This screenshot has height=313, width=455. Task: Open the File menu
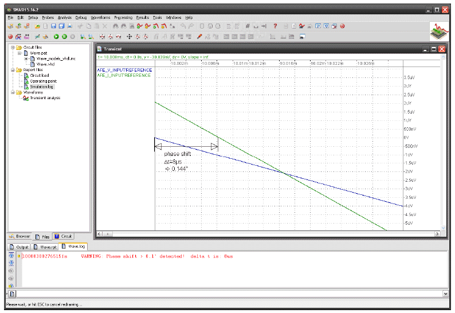(x=10, y=17)
